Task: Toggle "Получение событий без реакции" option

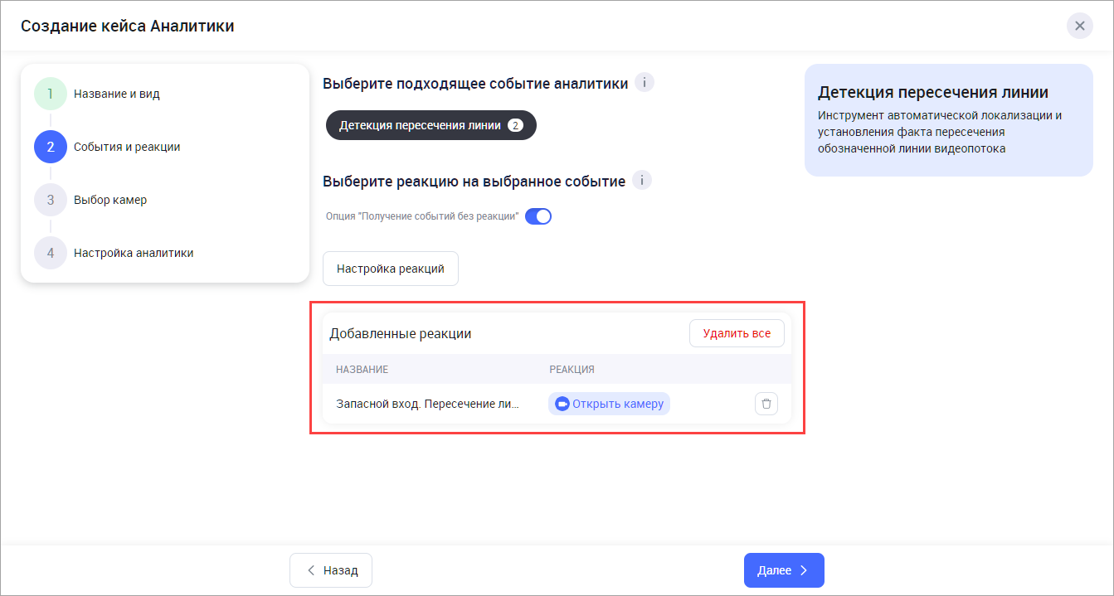Action: click(538, 216)
